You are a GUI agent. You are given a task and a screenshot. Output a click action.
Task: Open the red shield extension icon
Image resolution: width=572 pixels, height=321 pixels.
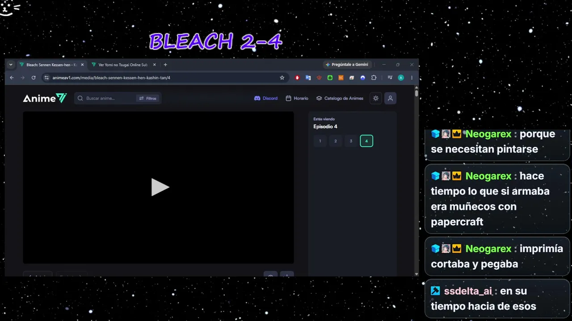click(298, 78)
